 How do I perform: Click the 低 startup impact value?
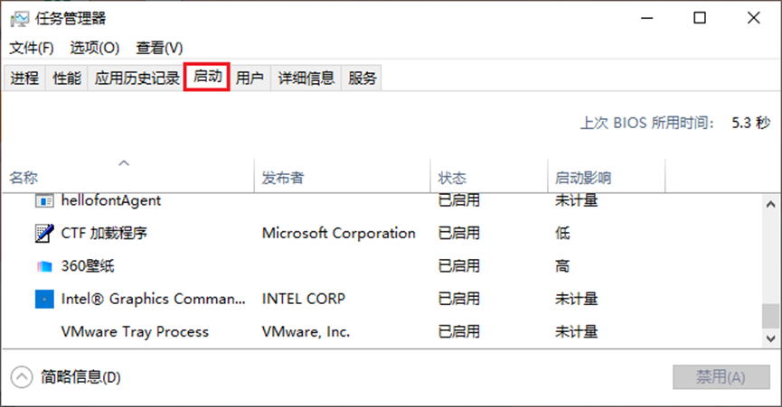click(x=562, y=234)
